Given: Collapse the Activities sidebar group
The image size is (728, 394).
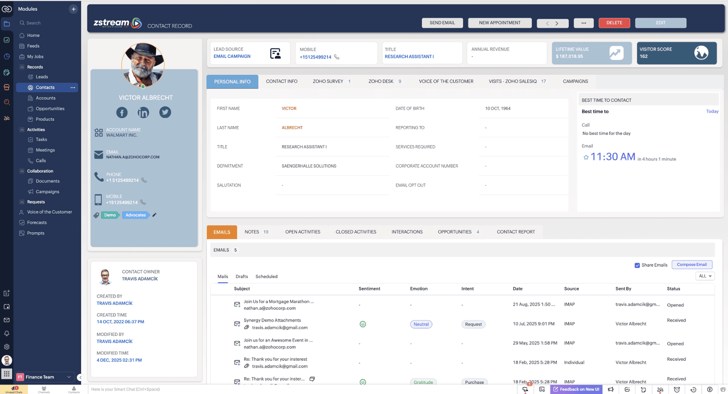Looking at the screenshot, I should tap(22, 130).
